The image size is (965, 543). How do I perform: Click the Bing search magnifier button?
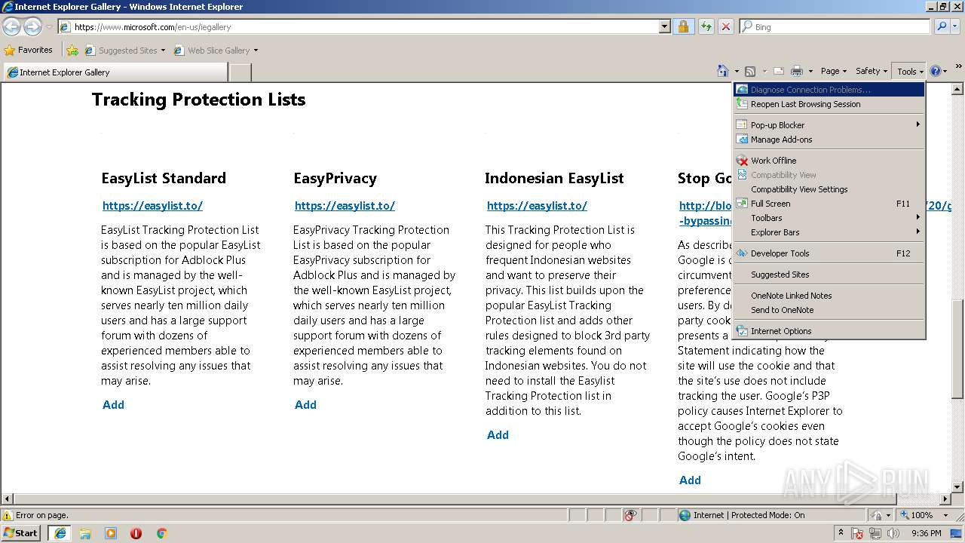(x=941, y=26)
